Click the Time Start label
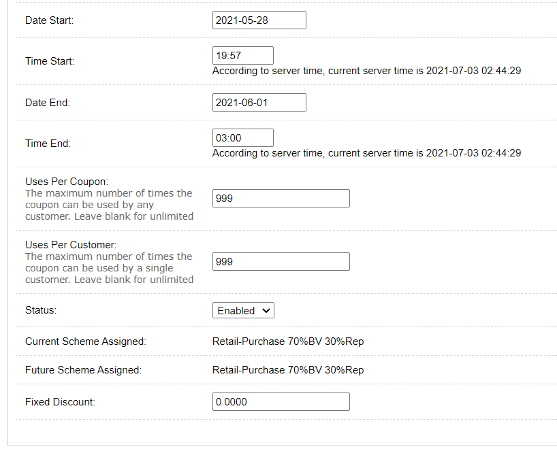 [x=50, y=61]
